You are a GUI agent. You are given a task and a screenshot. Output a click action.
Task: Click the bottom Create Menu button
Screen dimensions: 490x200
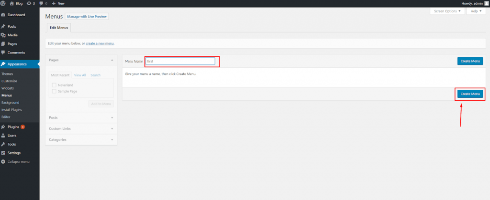click(x=469, y=94)
